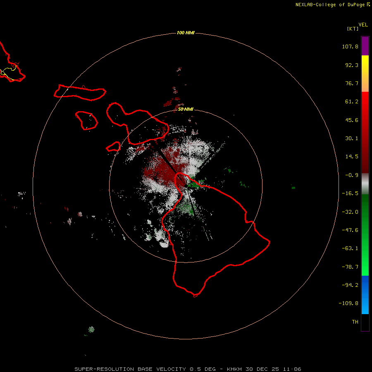The height and width of the screenshot is (372, 372).
Task: Click the 50 NMI range ring label
Action: [186, 109]
